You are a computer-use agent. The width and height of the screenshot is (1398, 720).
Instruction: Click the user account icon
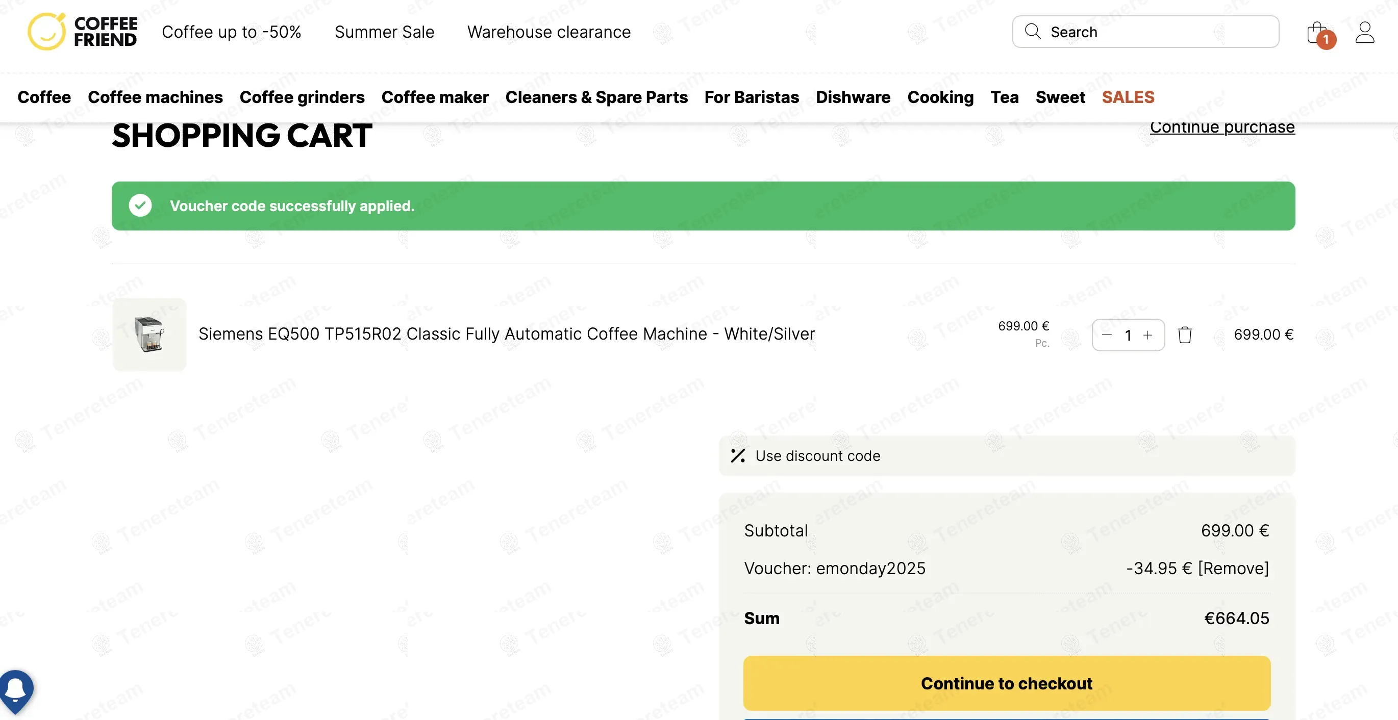(1364, 33)
